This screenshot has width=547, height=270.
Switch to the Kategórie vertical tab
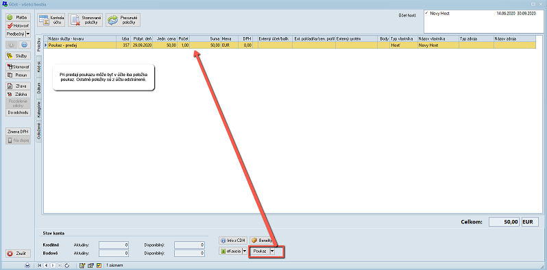coord(39,110)
